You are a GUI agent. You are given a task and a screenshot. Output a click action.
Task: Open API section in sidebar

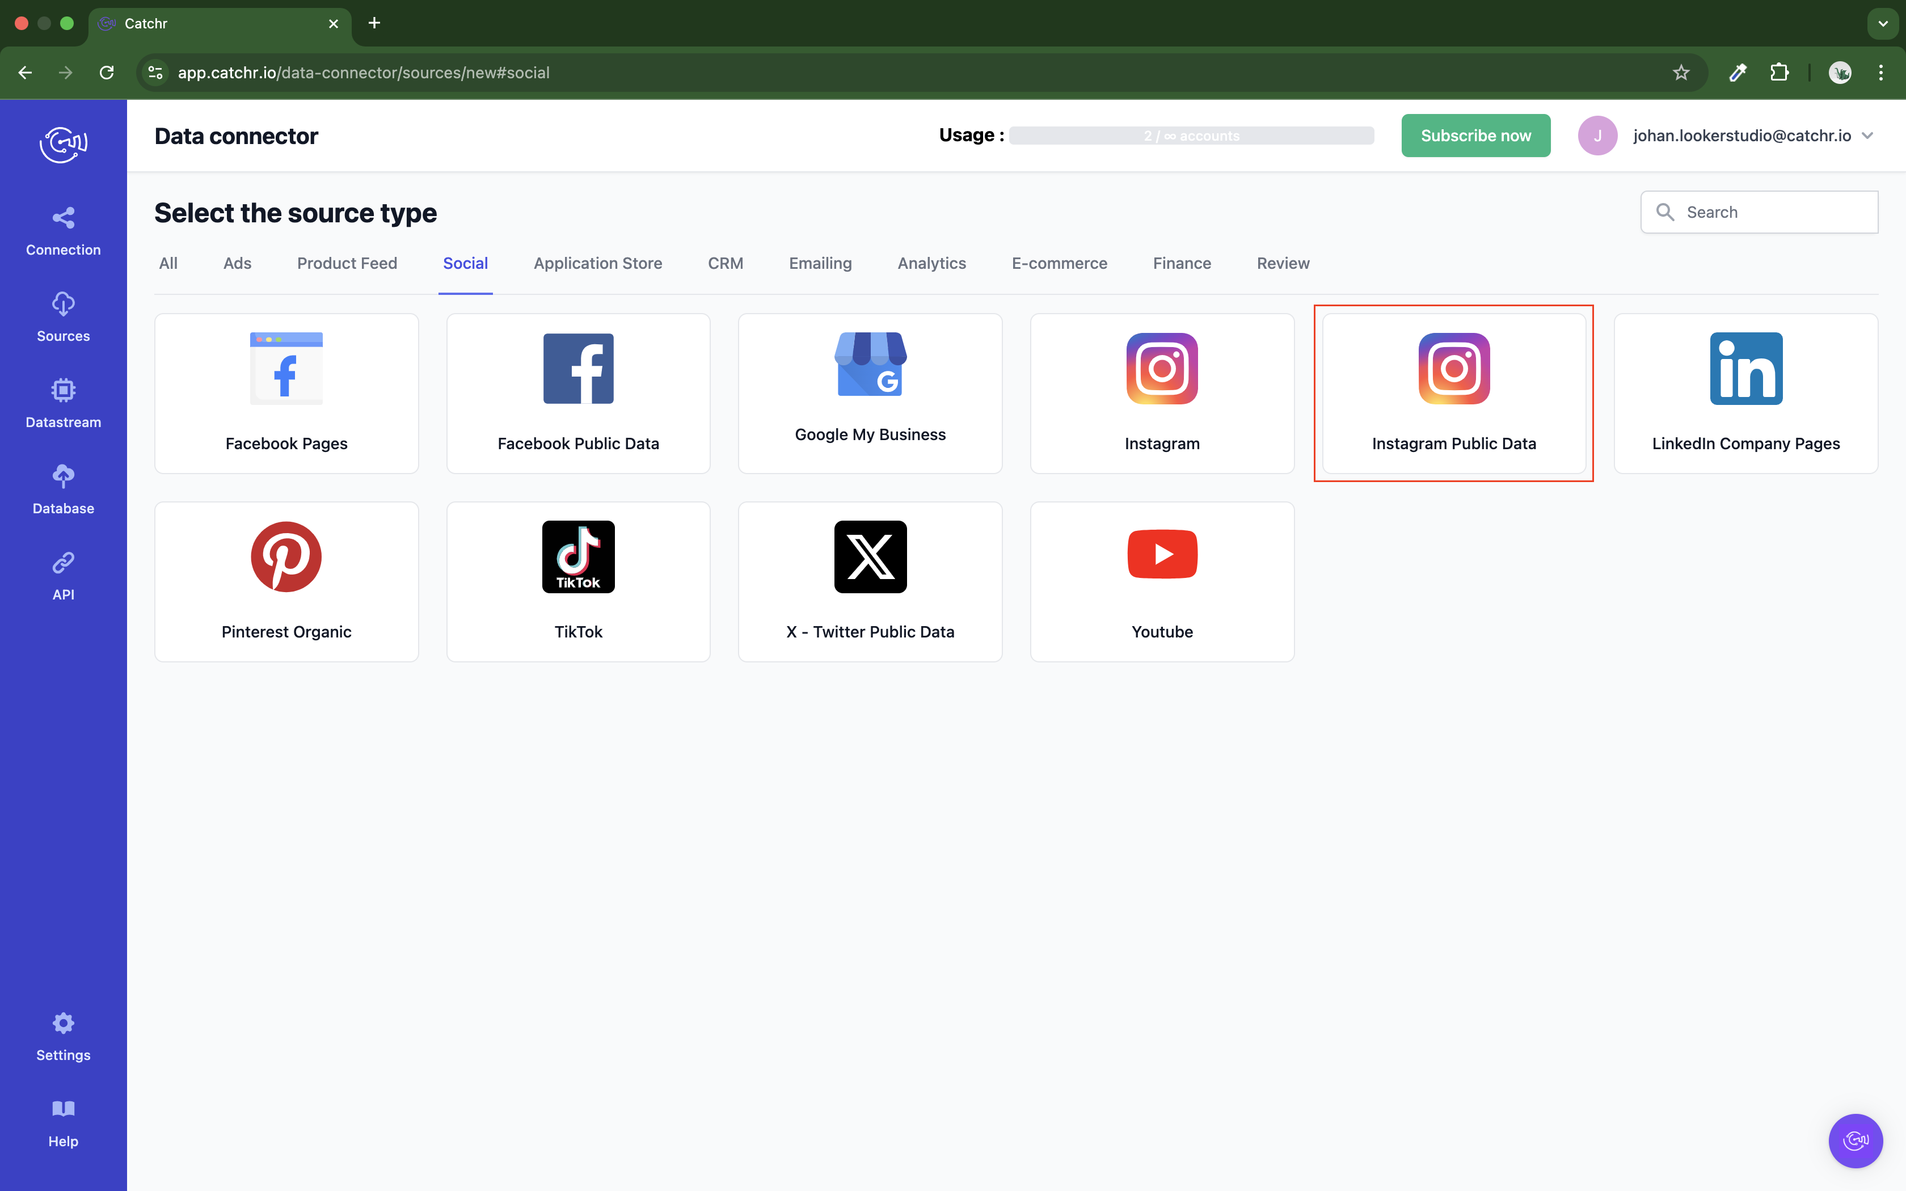click(63, 577)
